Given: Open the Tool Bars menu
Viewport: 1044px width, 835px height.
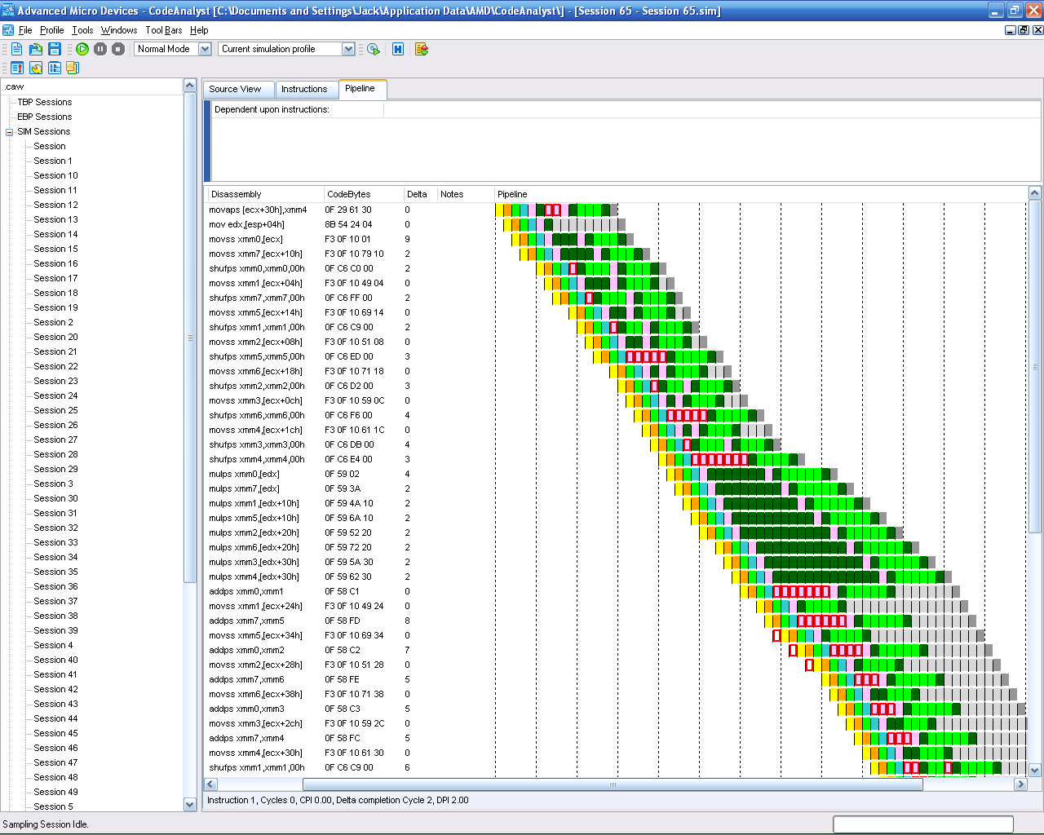Looking at the screenshot, I should 164,30.
